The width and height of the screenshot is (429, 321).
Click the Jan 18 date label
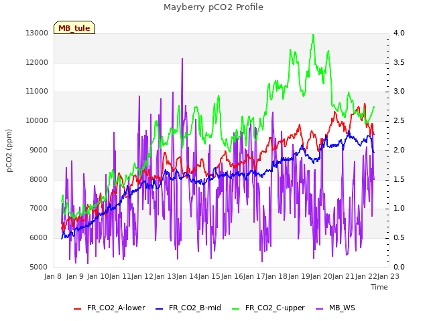click(276, 276)
